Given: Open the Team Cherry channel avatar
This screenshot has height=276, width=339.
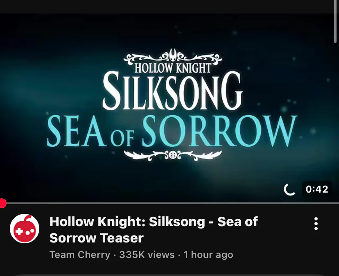Looking at the screenshot, I should (25, 229).
